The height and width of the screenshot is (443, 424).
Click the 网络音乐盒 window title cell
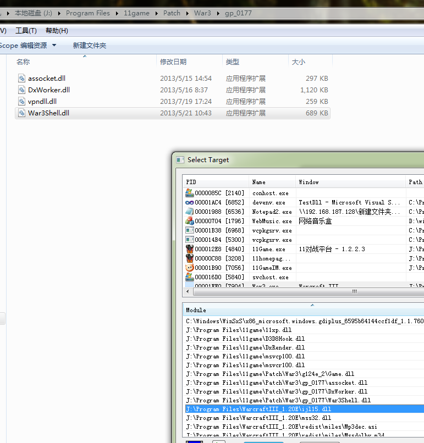pyautogui.click(x=315, y=221)
